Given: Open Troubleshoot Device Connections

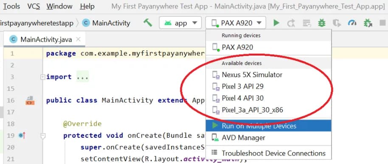Looking at the screenshot, I should [268, 153].
